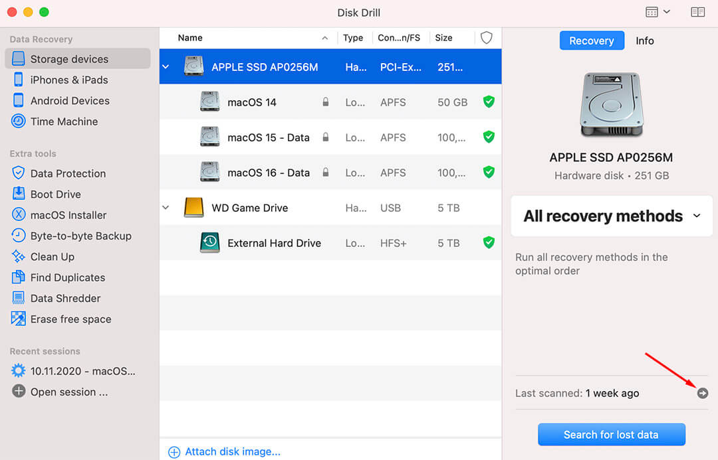This screenshot has height=460, width=718.
Task: Select the WD Game Drive row
Action: [330, 208]
